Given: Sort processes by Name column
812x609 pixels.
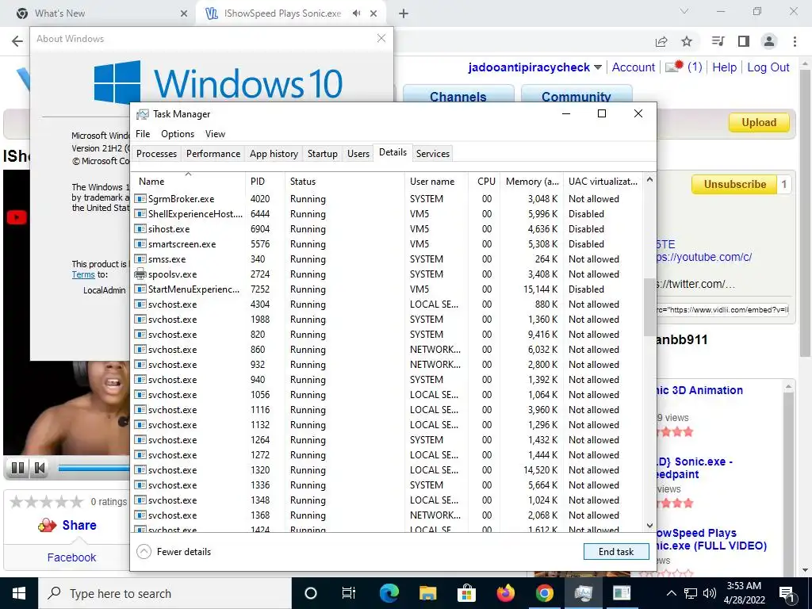Looking at the screenshot, I should tap(187, 182).
